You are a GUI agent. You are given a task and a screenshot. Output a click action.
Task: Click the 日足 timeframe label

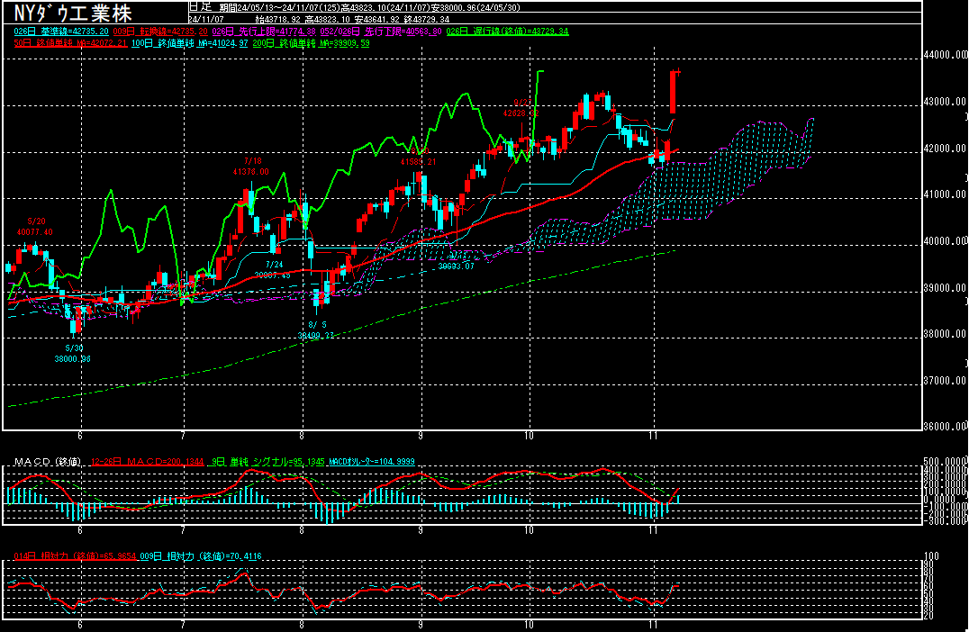200,7
